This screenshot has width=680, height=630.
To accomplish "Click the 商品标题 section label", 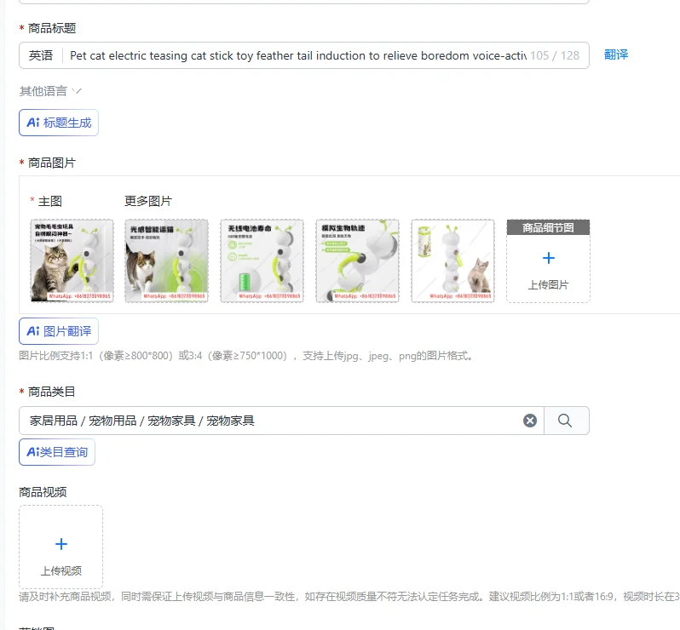I will [52, 29].
